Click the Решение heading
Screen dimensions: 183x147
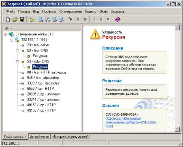(112, 81)
